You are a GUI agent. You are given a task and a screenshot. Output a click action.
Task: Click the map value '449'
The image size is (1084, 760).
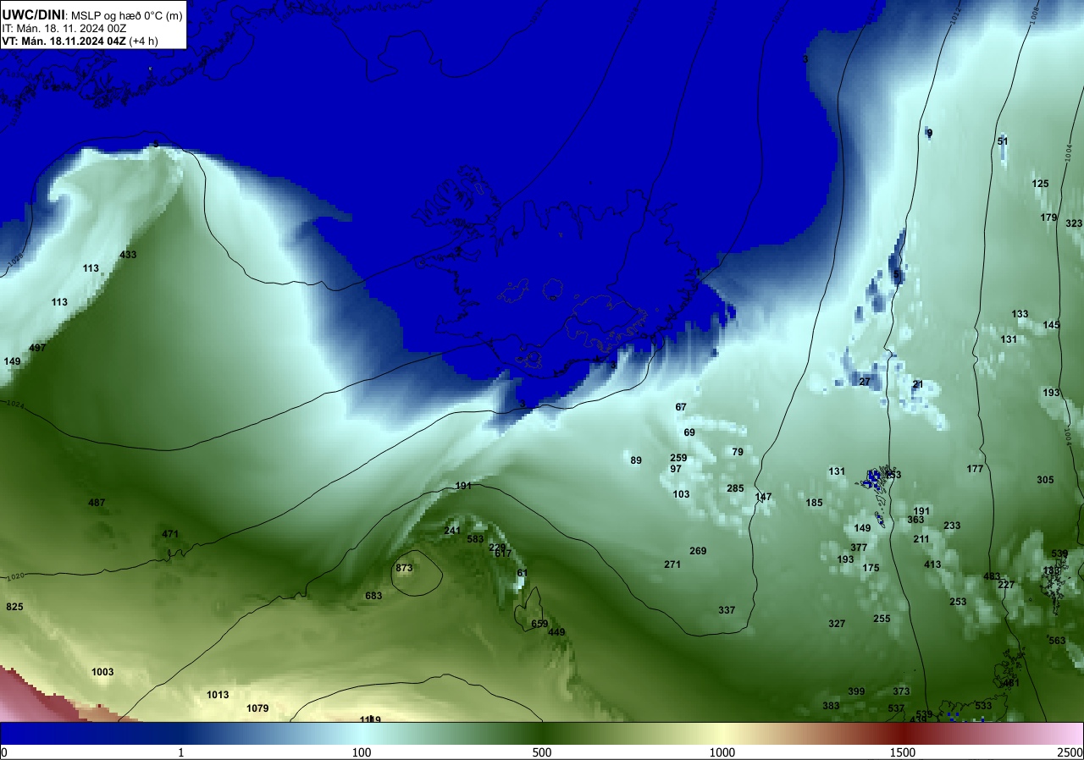tap(556, 632)
